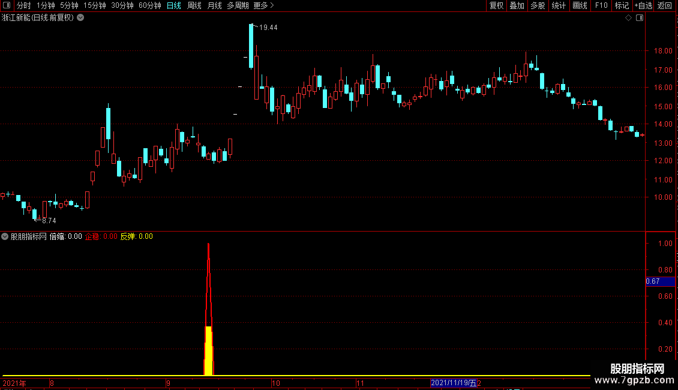Click the 2021年 label on time axis
Screen dimensions: 678x390
coord(15,383)
